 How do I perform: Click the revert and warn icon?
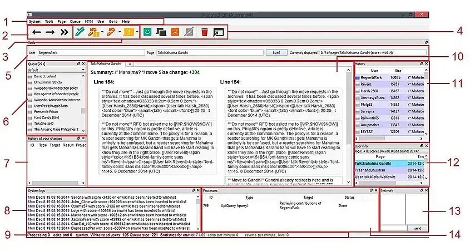click(93, 32)
